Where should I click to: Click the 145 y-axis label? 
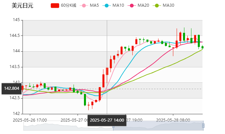tap(16, 20)
